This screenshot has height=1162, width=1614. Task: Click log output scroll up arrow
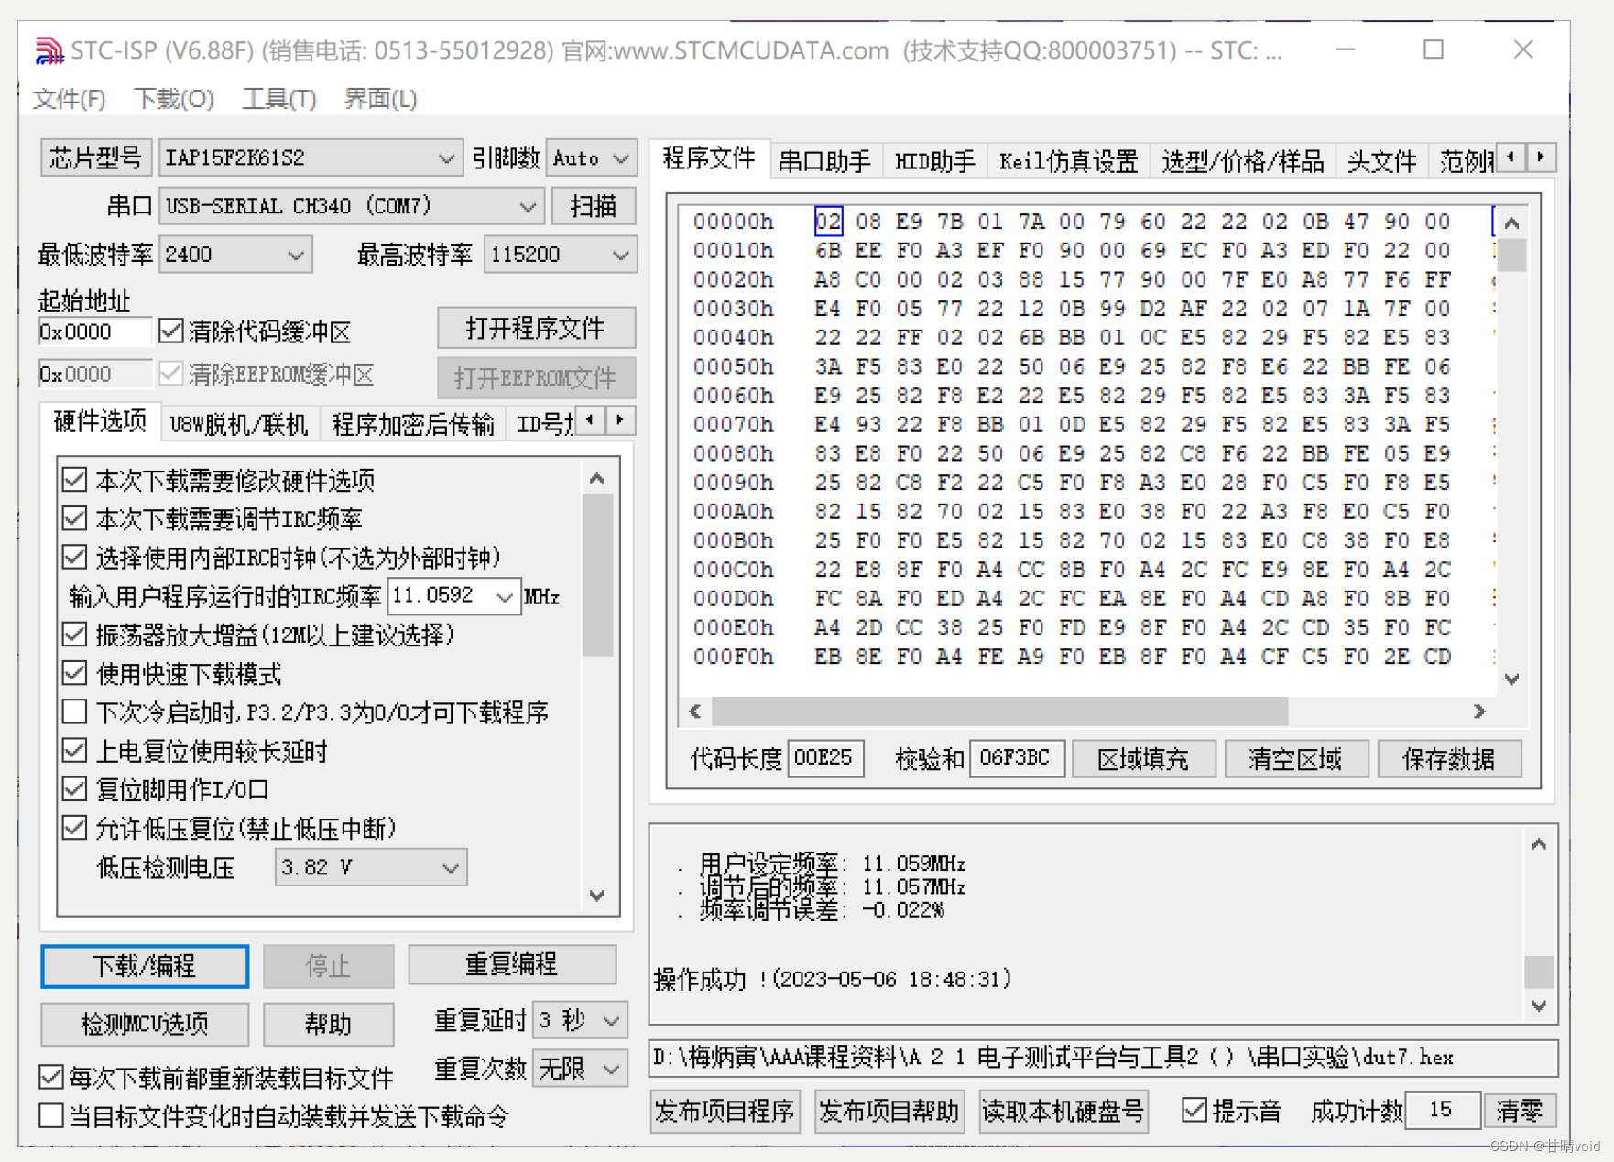[x=1539, y=844]
